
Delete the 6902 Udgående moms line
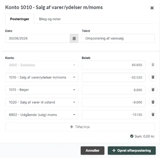click(x=153, y=114)
